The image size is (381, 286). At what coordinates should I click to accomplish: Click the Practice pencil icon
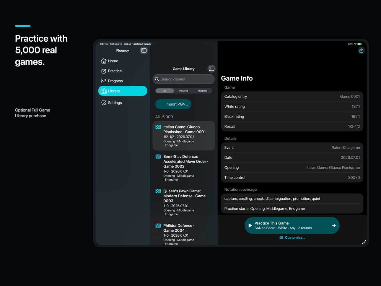[104, 71]
